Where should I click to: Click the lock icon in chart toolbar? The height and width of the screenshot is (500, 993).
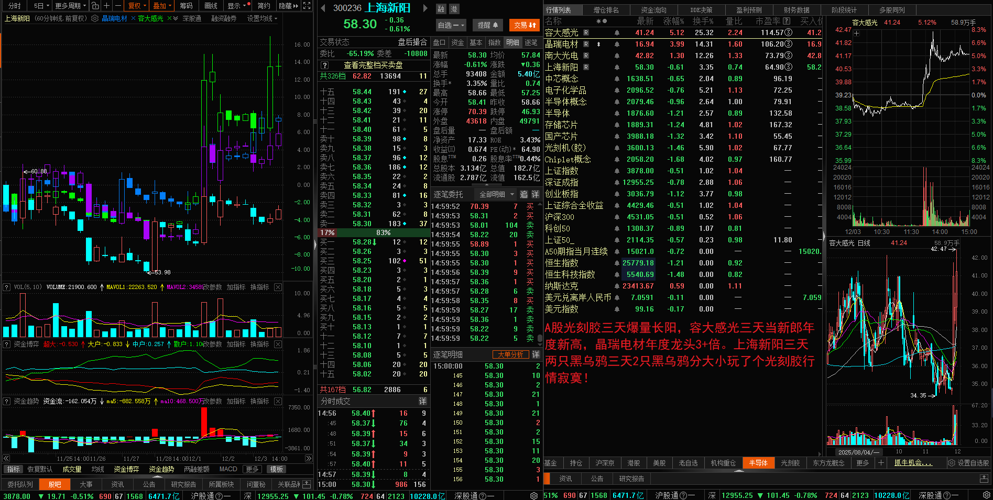95,6
